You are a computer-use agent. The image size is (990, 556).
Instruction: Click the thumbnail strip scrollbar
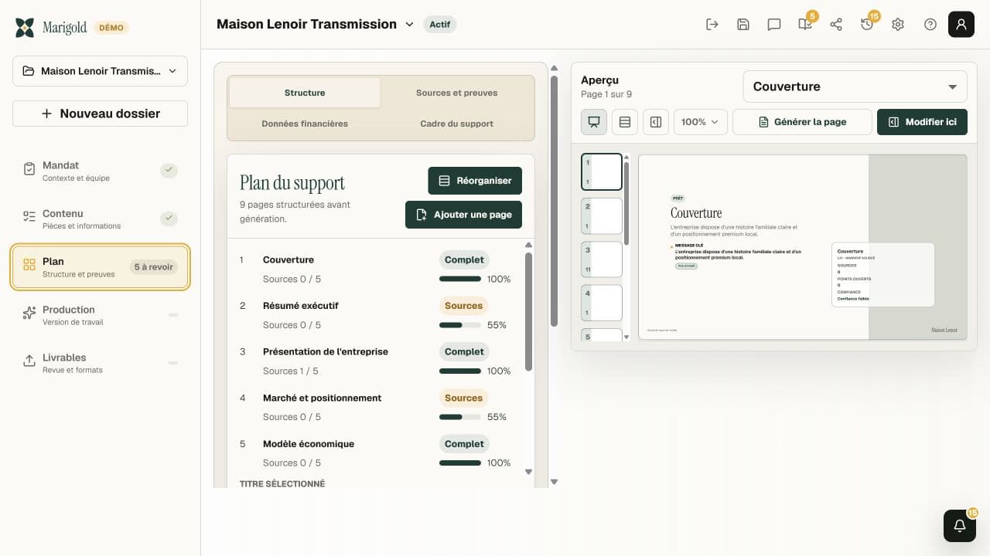pyautogui.click(x=626, y=203)
